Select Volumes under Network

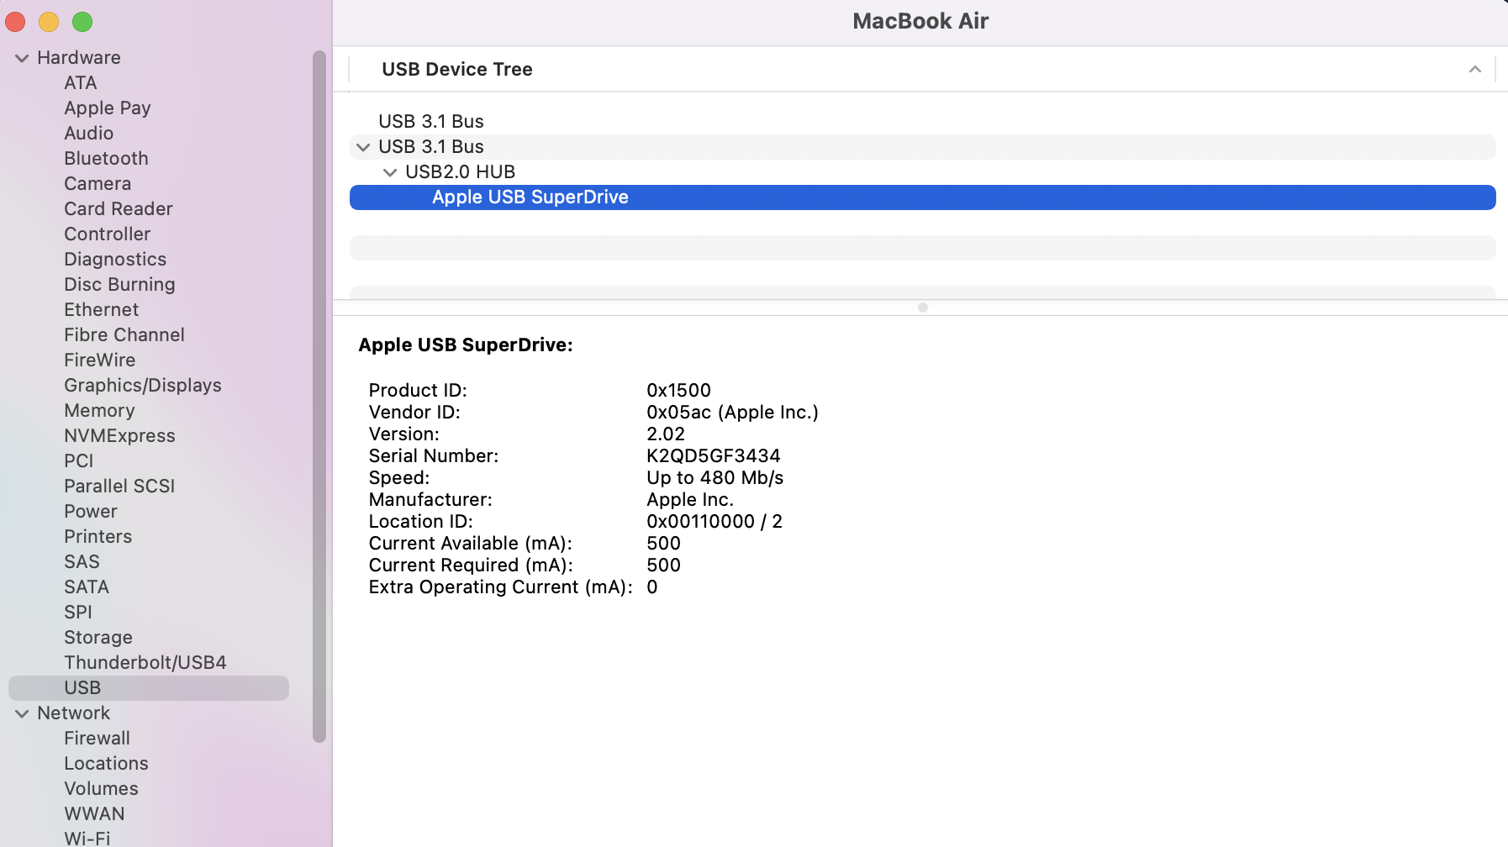pyautogui.click(x=102, y=789)
